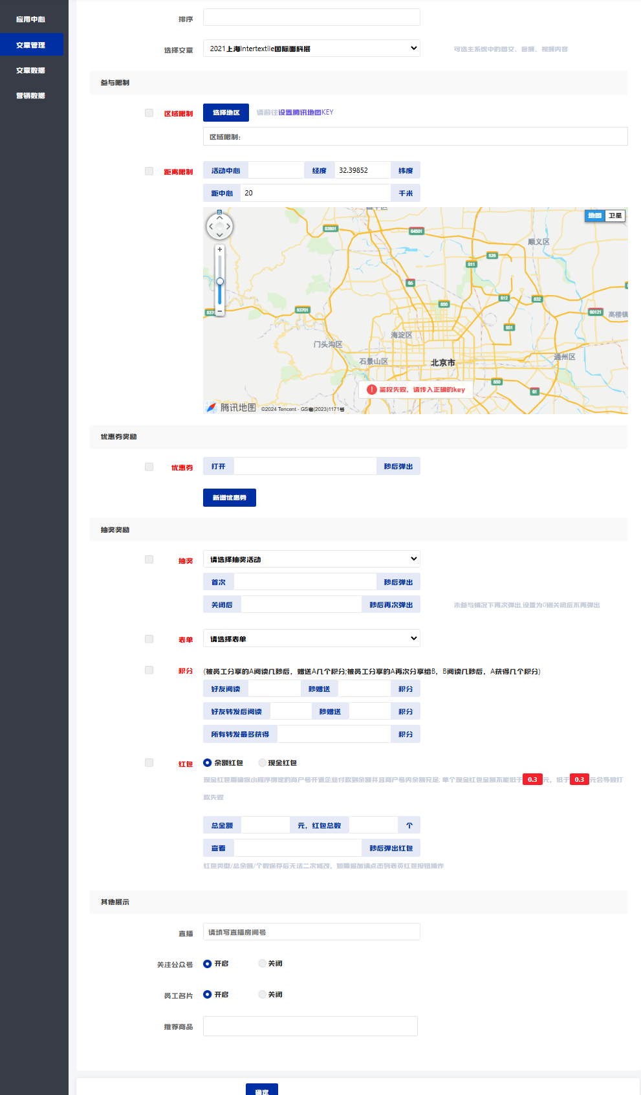Pan the map up with the compass arrow
The height and width of the screenshot is (1095, 641).
coord(219,218)
